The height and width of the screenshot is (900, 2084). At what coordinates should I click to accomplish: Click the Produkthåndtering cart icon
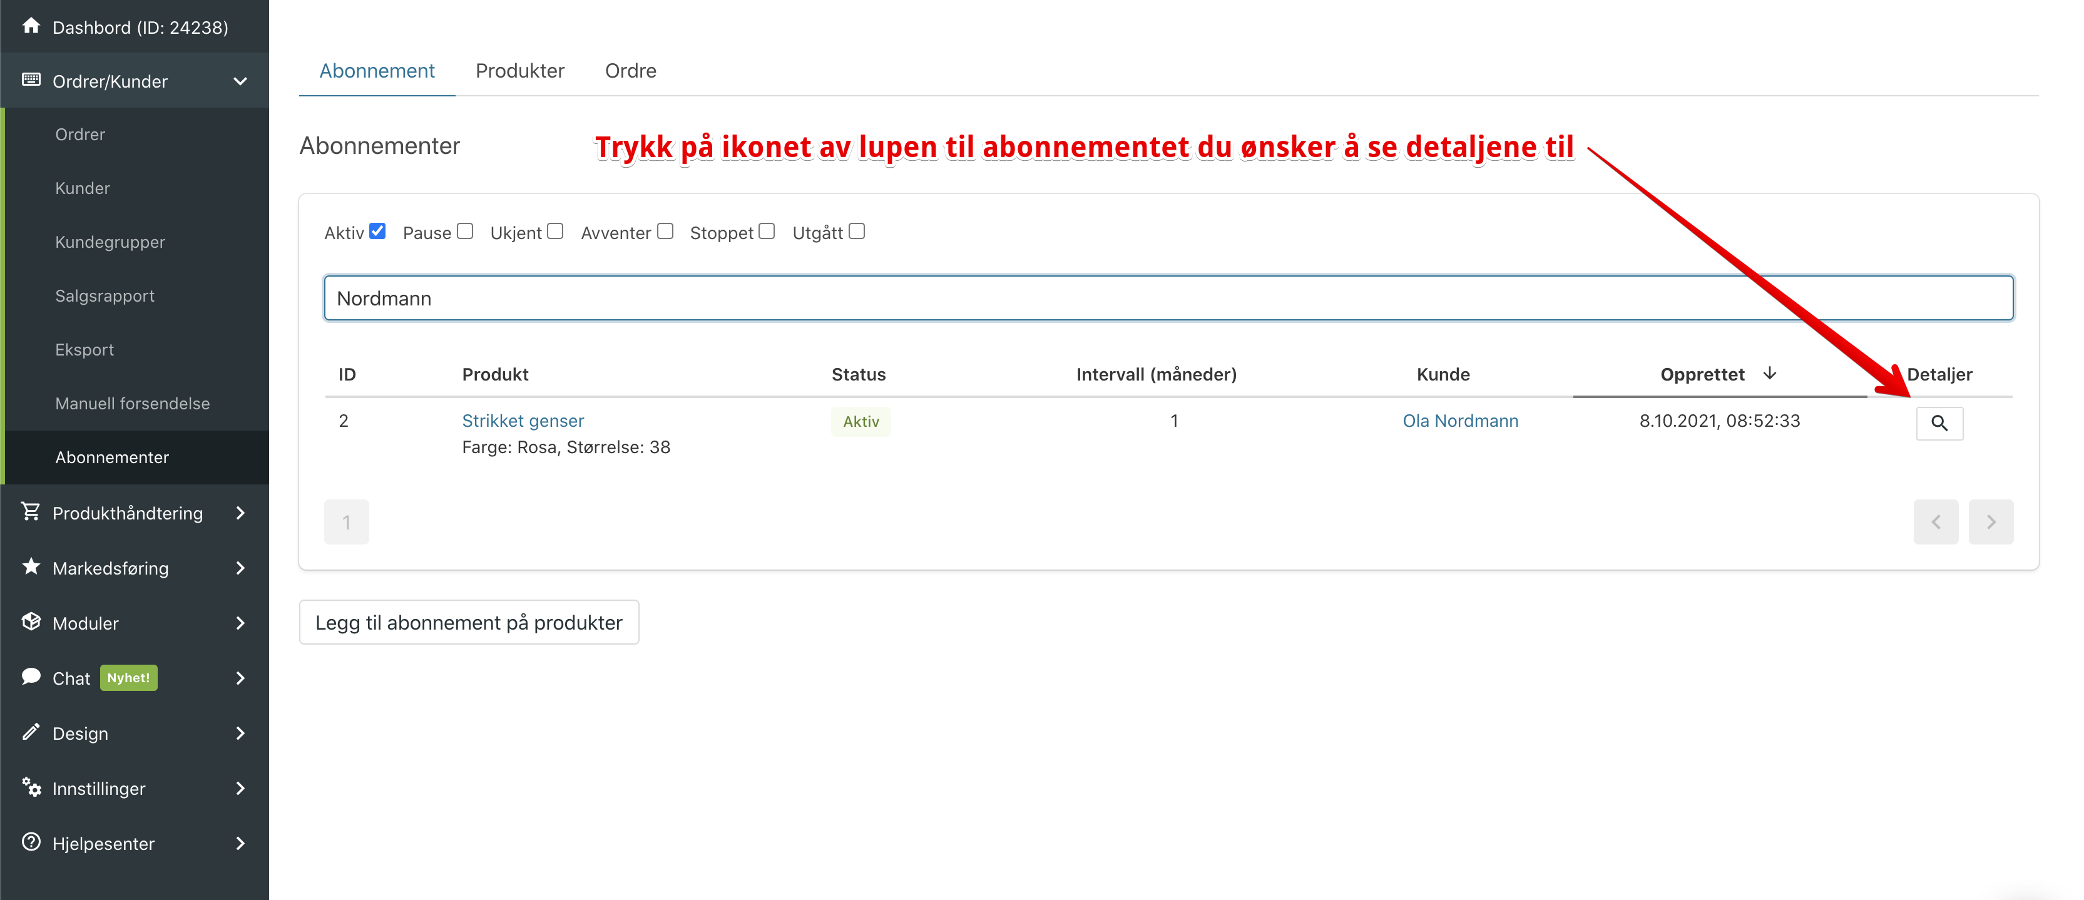pos(31,511)
